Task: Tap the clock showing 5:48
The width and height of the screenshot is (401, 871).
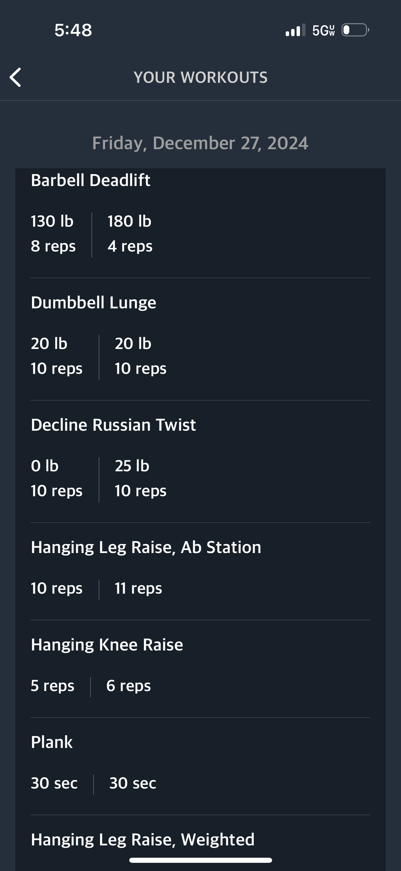Action: [73, 30]
